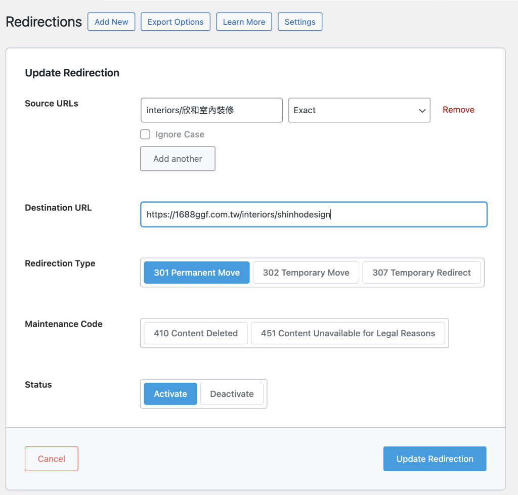Select 302 Temporary Move redirection type

(306, 273)
